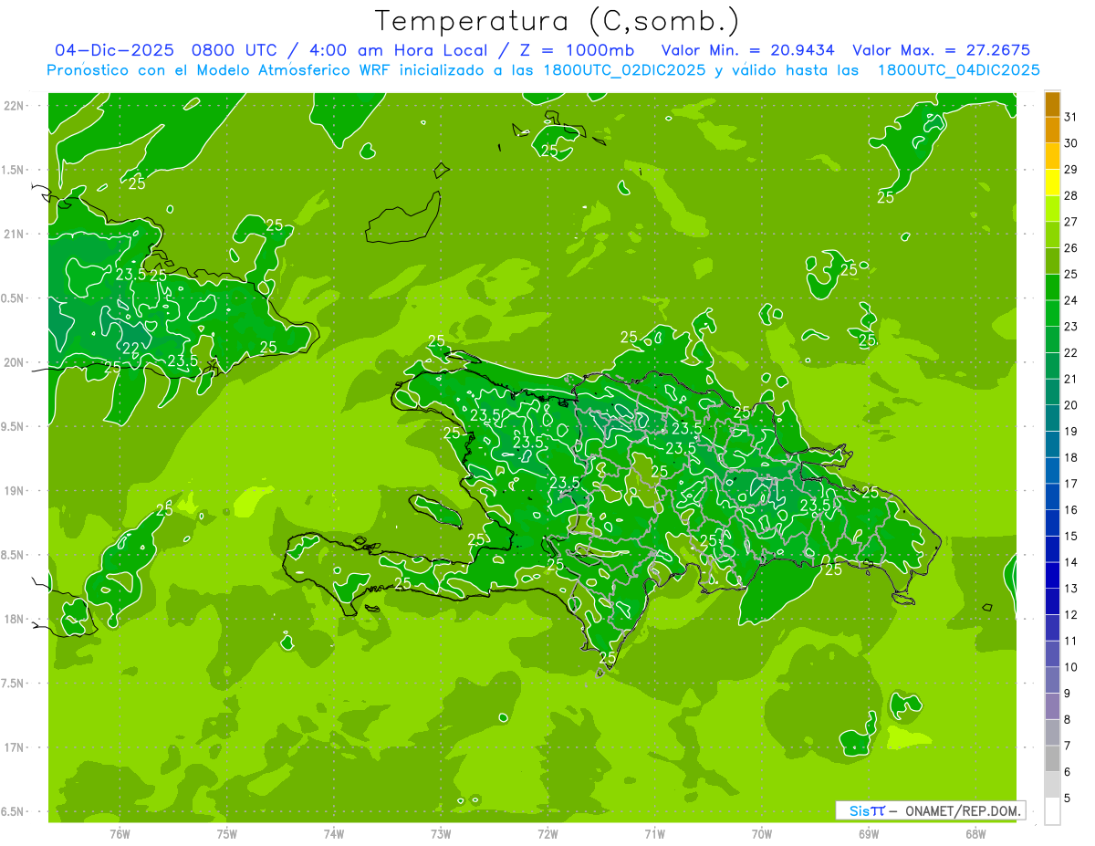The image size is (1095, 846).
Task: Click the '0800 UTC' time text
Action: click(235, 50)
